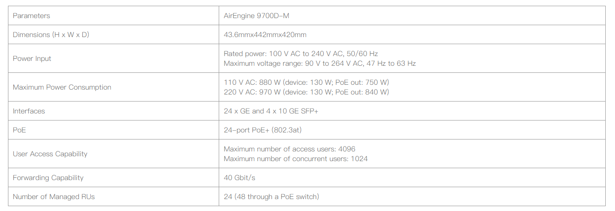Screen dimensions: 615x211
Task: Click the Power Input row label
Action: pos(32,59)
